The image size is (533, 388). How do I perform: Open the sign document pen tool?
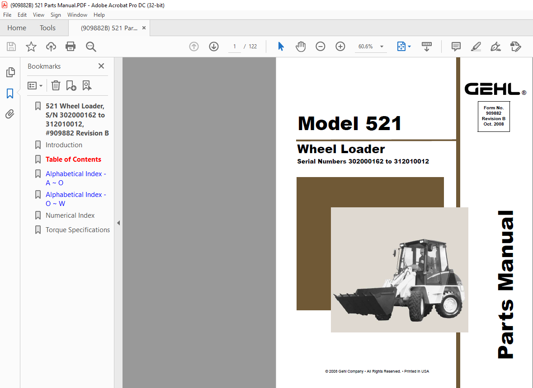pos(495,47)
